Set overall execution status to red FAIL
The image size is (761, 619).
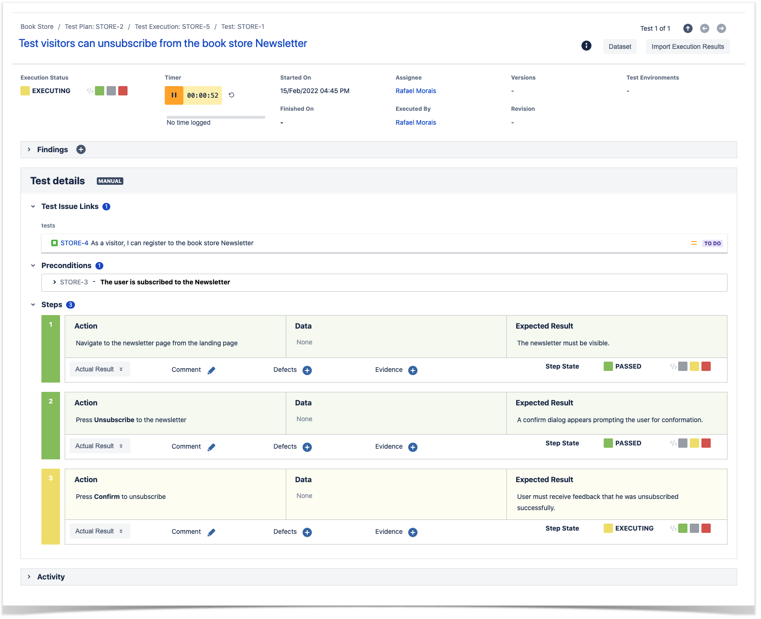coord(123,91)
